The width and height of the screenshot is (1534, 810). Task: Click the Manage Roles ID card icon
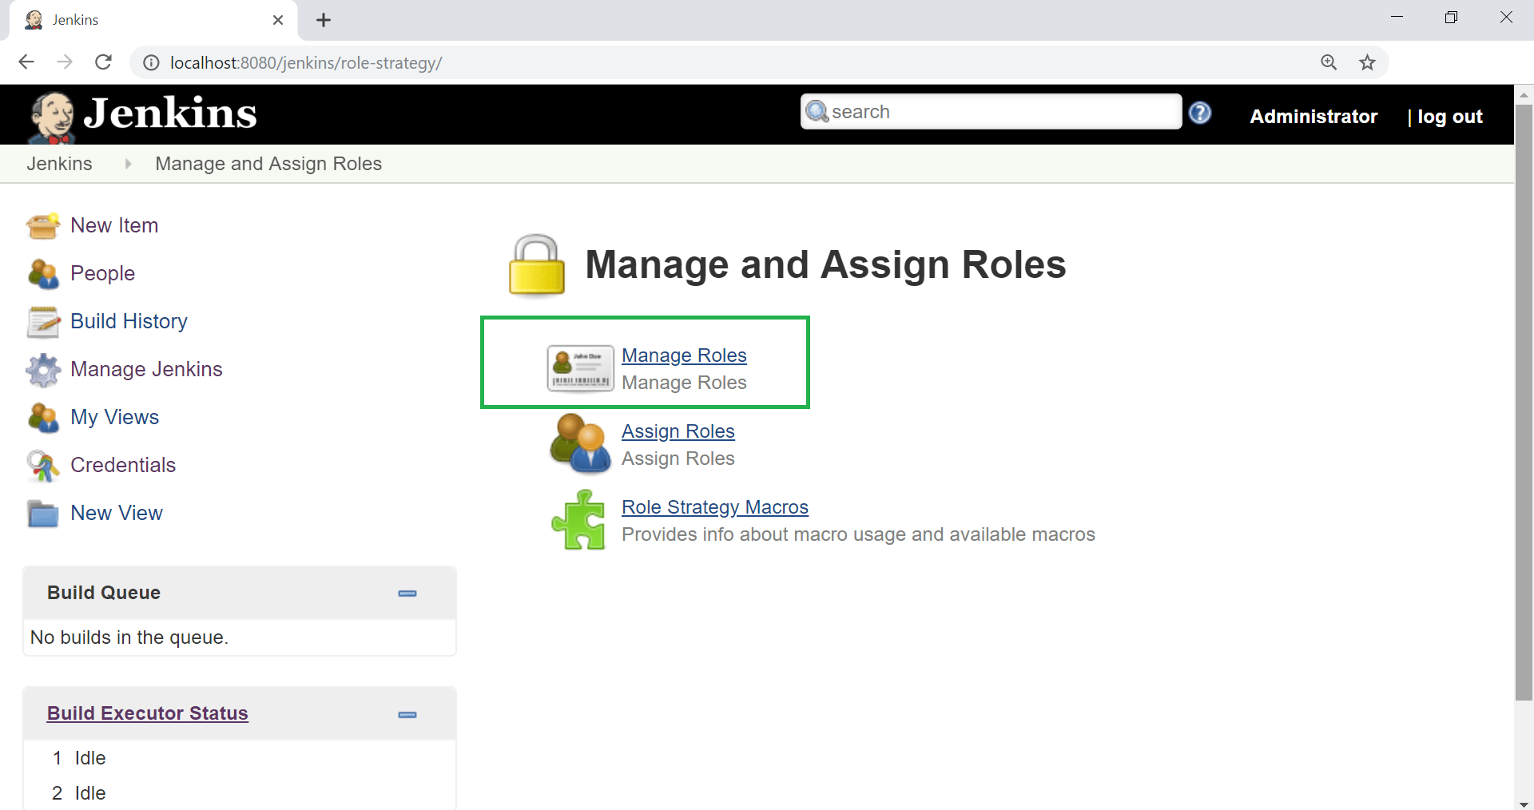tap(581, 368)
